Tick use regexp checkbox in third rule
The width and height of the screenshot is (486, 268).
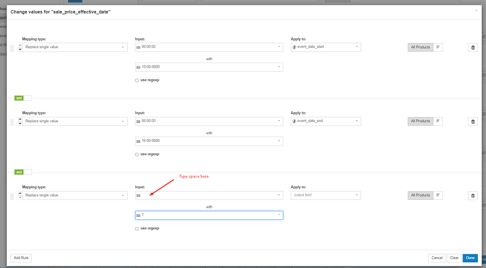coord(137,228)
